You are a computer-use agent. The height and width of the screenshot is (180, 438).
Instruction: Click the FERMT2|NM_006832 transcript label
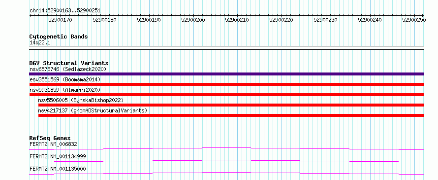(x=53, y=144)
